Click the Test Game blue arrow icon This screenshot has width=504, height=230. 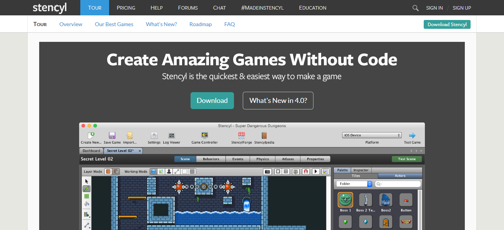[x=412, y=135]
